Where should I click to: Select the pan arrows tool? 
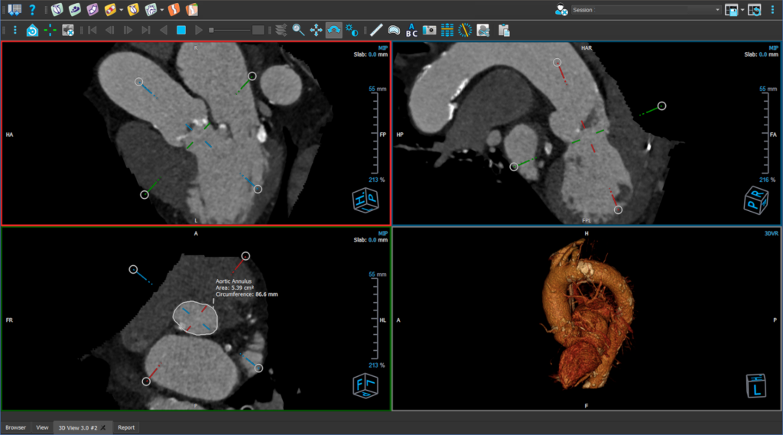point(316,30)
